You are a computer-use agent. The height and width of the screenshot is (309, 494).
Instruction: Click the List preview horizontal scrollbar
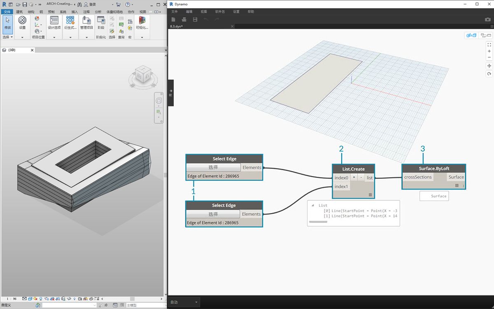click(318, 222)
